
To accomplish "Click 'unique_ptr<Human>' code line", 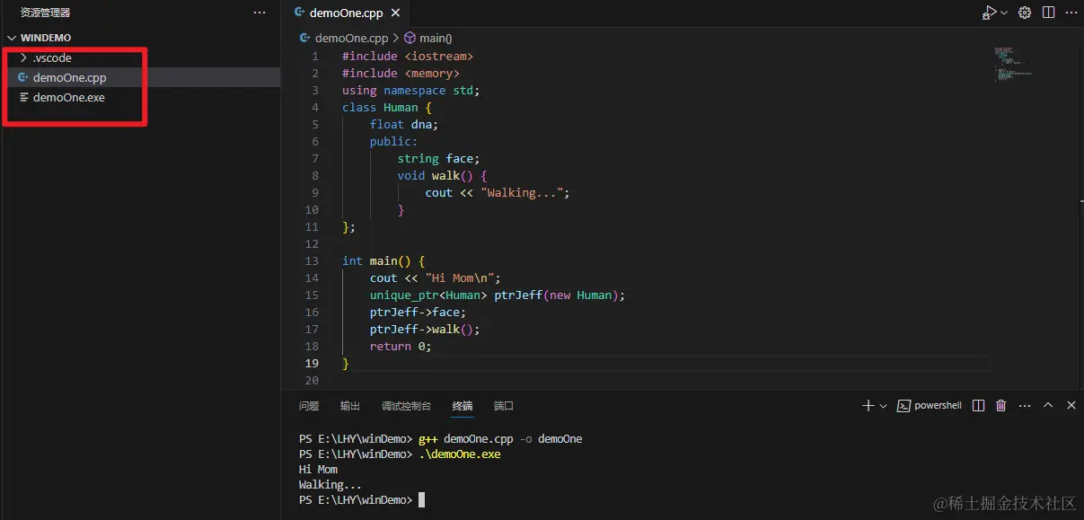I will tap(497, 295).
